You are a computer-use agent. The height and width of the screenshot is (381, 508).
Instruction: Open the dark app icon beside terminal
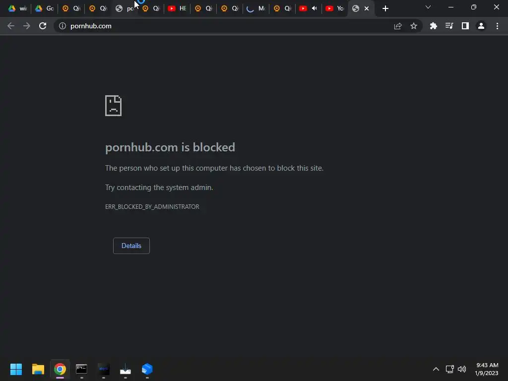click(x=103, y=369)
